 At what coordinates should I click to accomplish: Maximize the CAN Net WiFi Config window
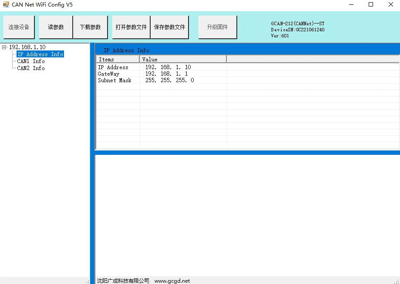click(x=371, y=5)
